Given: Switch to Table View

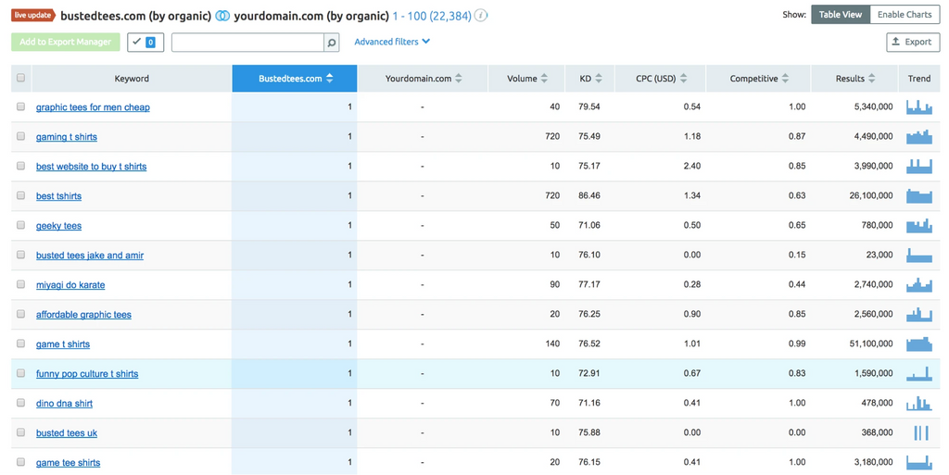Looking at the screenshot, I should point(840,15).
